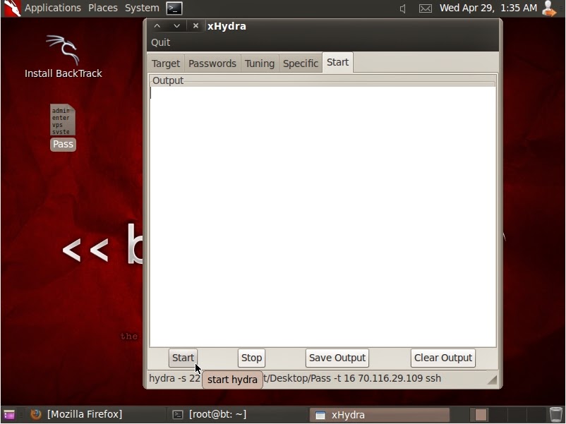The height and width of the screenshot is (424, 566).
Task: Mute using the volume speaker icon
Action: 403,8
